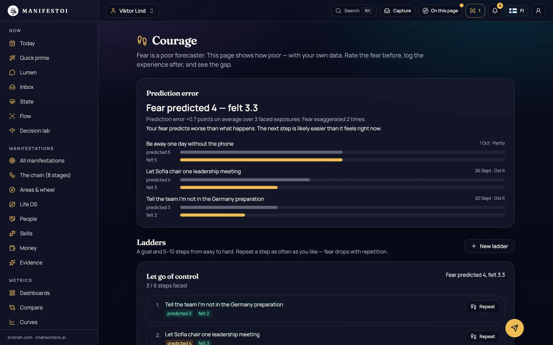Click the Skills icon in sidebar
The height and width of the screenshot is (345, 553).
click(x=12, y=234)
